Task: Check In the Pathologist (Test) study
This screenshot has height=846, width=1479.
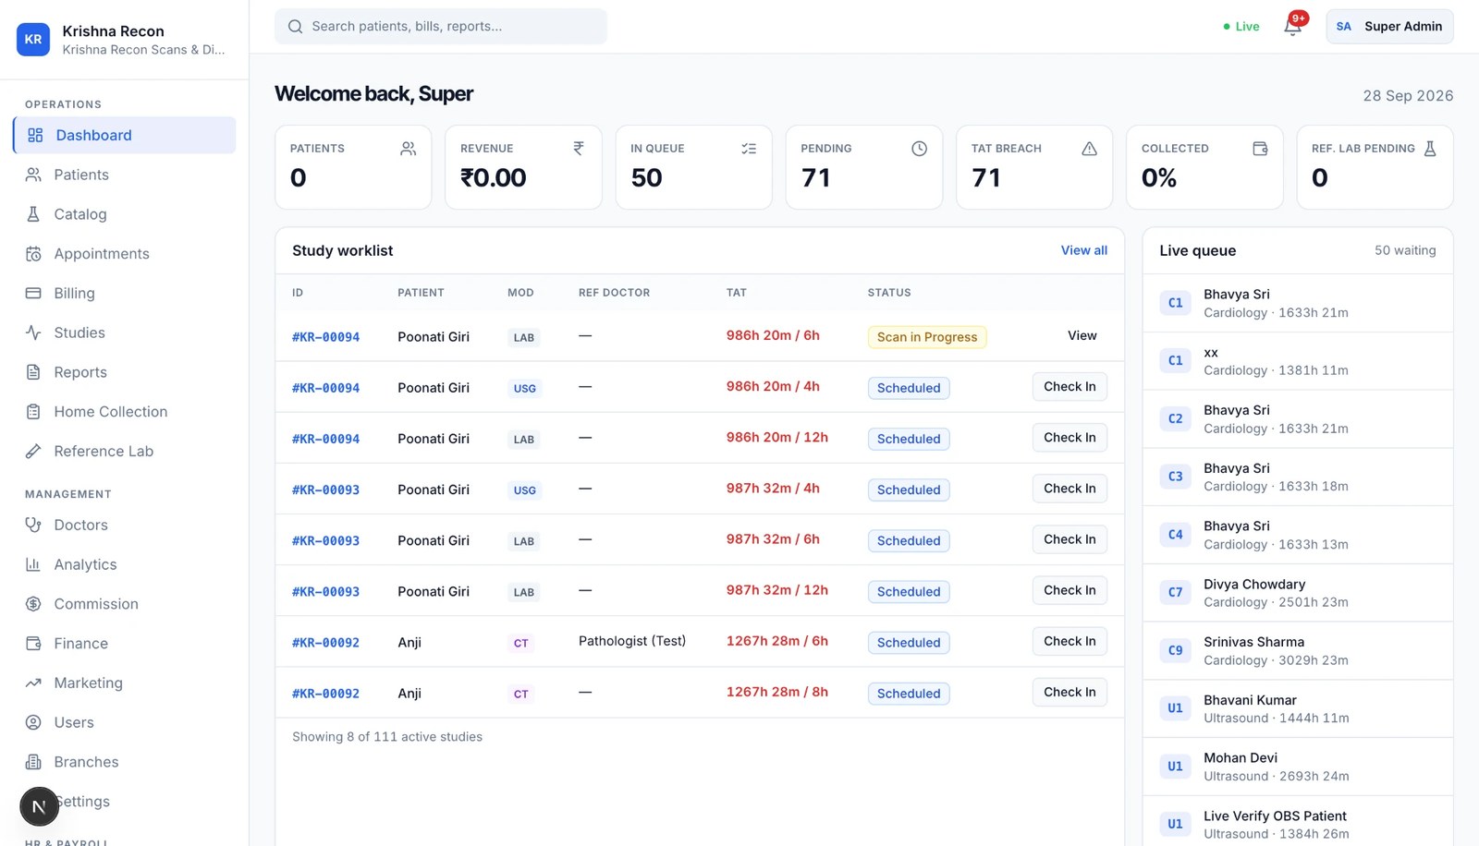Action: pyautogui.click(x=1070, y=641)
